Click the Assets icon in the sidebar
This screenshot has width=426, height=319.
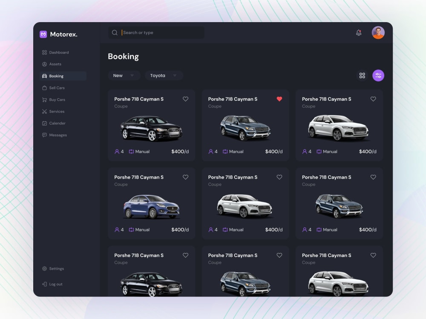(44, 64)
